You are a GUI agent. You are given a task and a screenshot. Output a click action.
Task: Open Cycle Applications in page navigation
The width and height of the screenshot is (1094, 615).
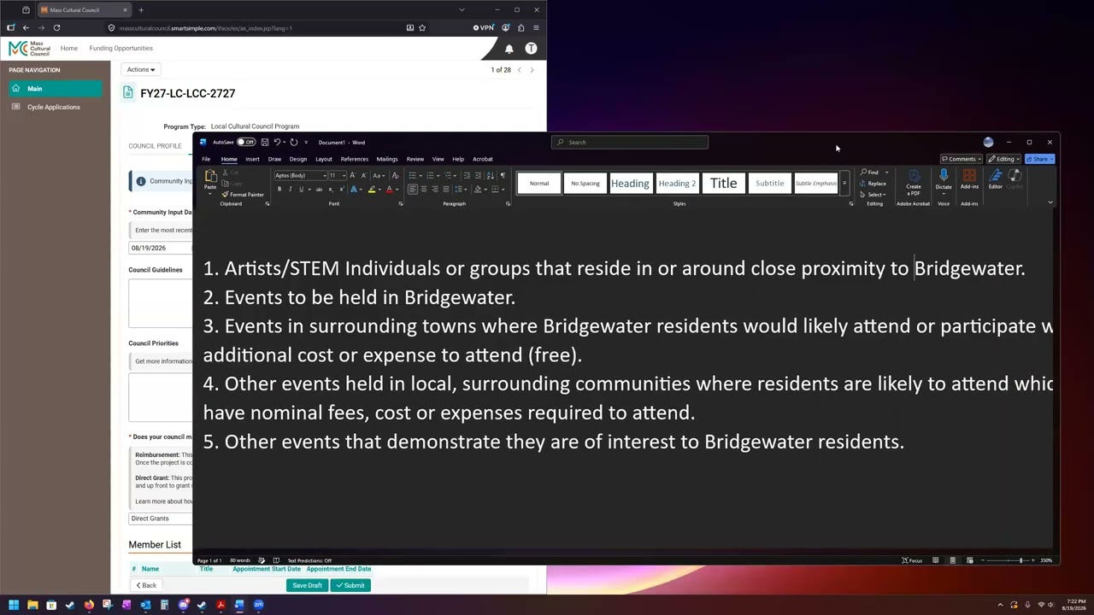53,107
